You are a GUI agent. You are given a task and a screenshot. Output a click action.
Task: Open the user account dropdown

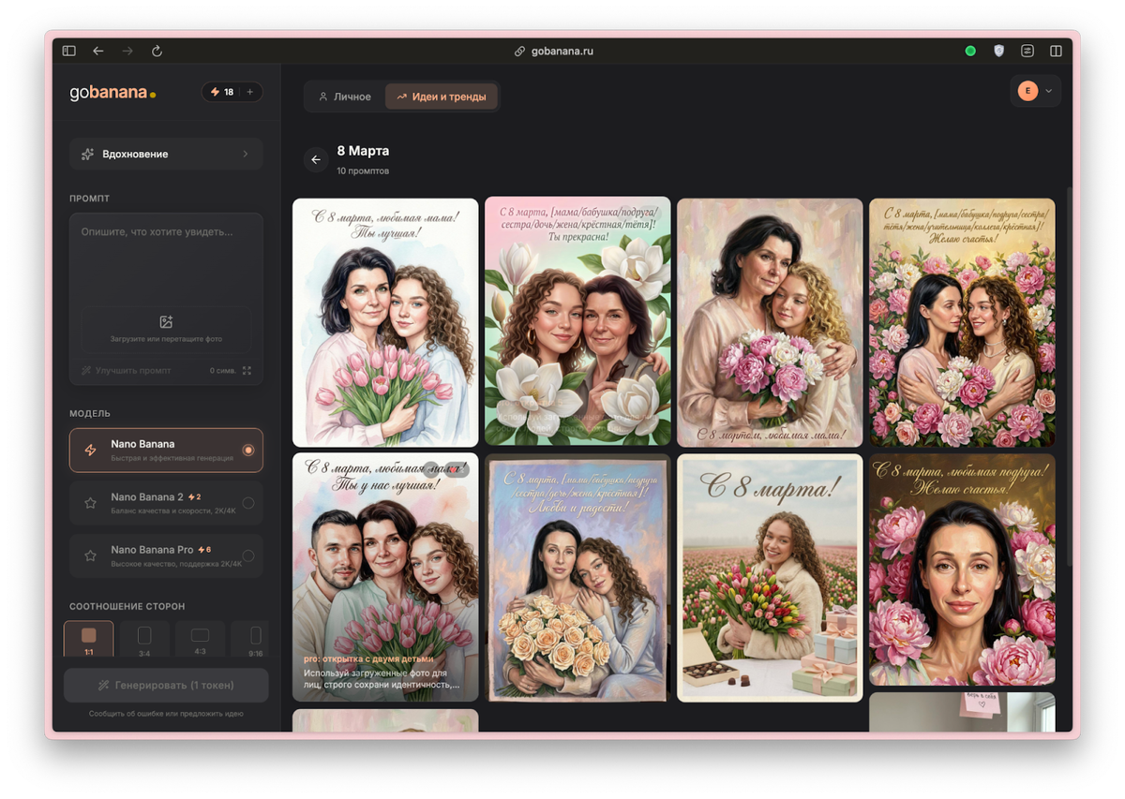click(x=1035, y=91)
